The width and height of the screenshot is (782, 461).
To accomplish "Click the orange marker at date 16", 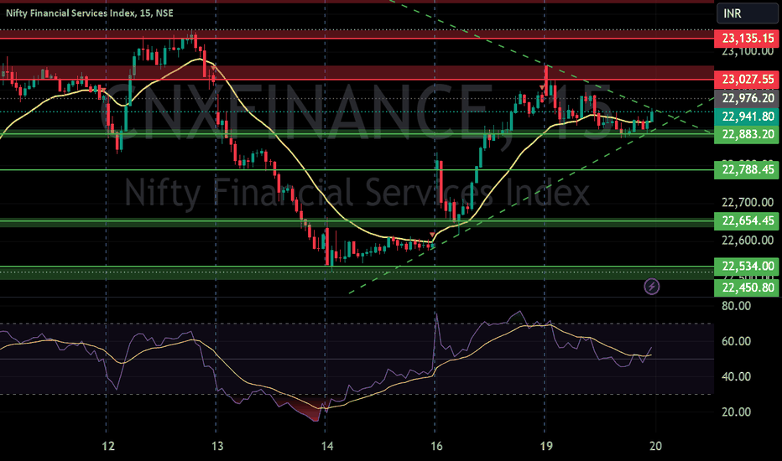I will (x=432, y=234).
